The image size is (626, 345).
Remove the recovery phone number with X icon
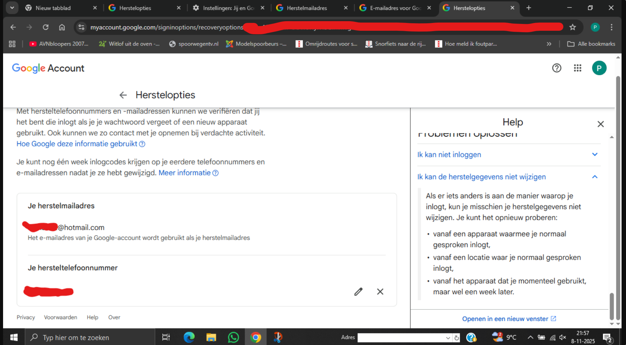tap(380, 292)
